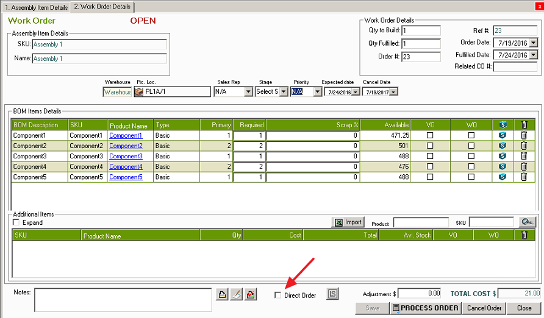Click the Adjustment $ input field
The width and height of the screenshot is (544, 318).
tap(420, 294)
